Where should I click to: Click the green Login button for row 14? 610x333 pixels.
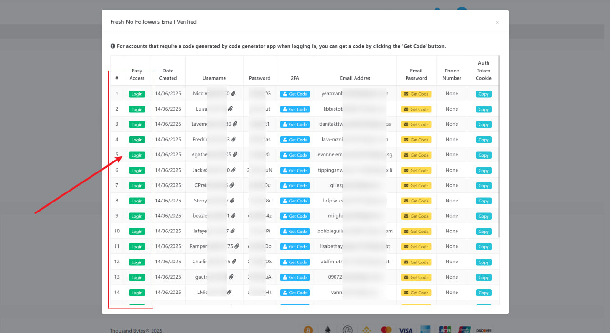[x=137, y=293]
